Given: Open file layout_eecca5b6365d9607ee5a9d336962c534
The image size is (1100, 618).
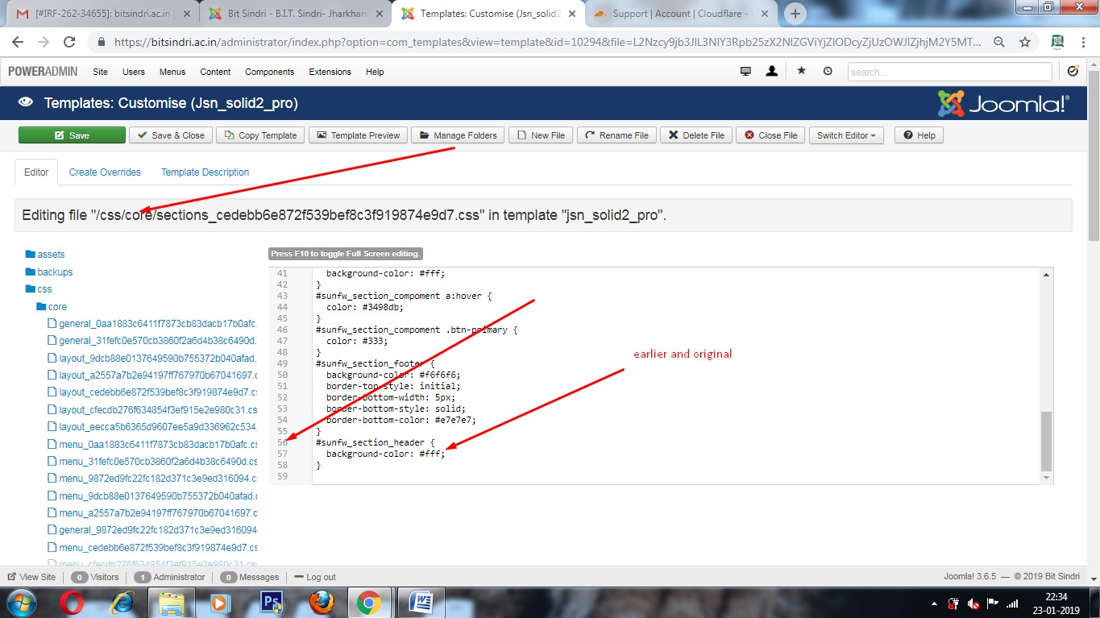Looking at the screenshot, I should pyautogui.click(x=152, y=427).
